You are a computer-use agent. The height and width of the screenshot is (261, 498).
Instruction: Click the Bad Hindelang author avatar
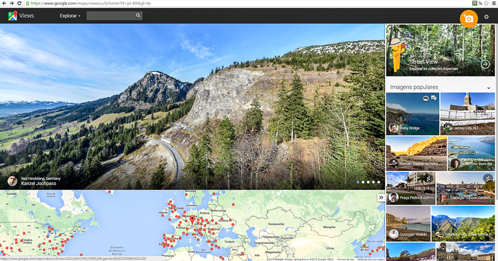click(x=12, y=181)
